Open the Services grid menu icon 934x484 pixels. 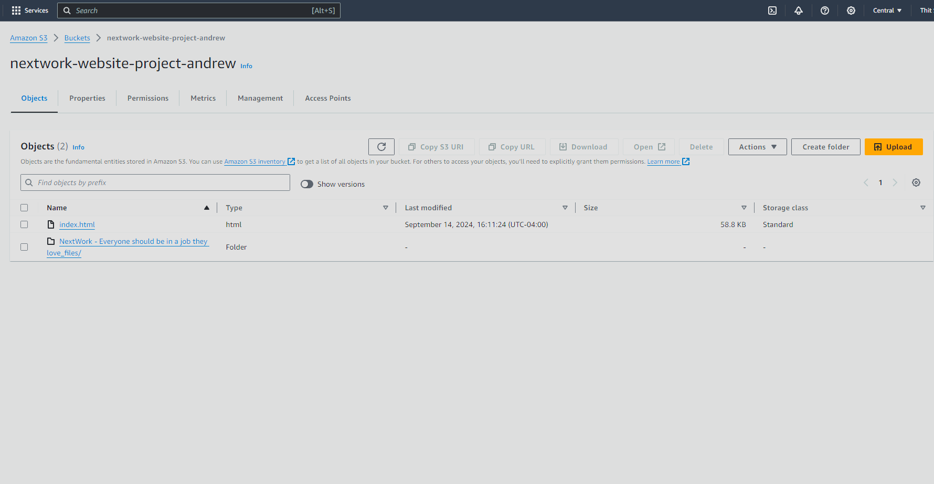point(16,10)
